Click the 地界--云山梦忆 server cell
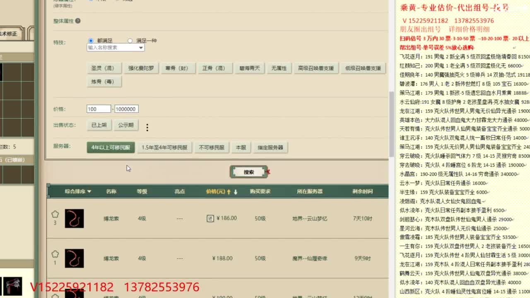530x298 pixels. point(310,219)
